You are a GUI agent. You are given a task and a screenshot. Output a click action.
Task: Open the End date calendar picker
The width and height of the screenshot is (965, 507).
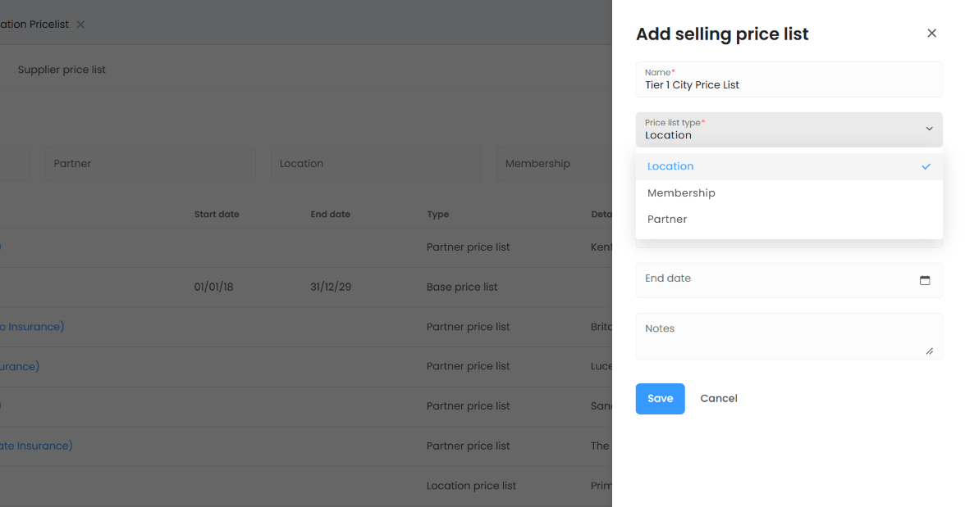pos(925,280)
